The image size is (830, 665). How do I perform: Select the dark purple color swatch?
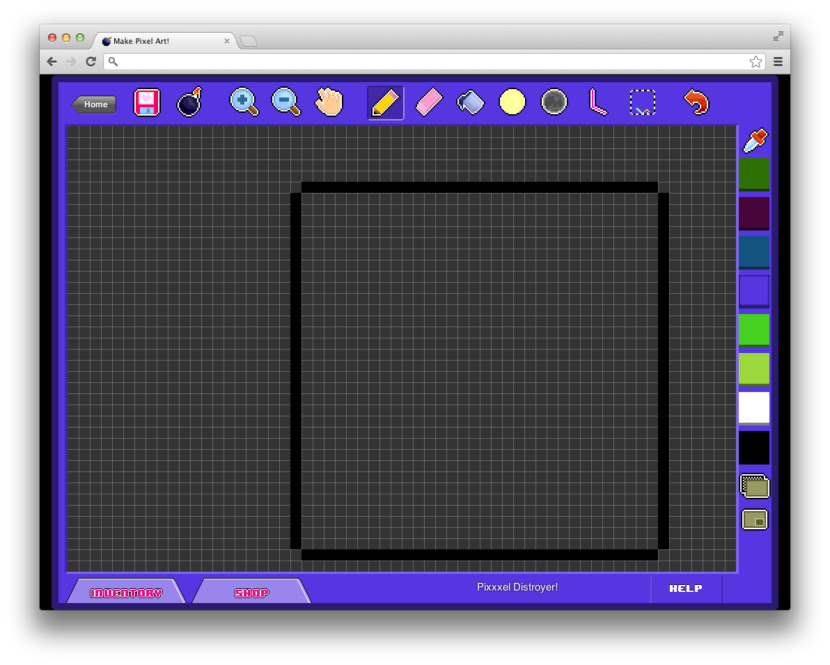click(x=754, y=213)
